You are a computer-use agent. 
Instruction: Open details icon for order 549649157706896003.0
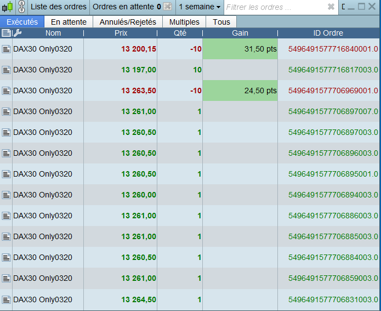click(x=7, y=153)
